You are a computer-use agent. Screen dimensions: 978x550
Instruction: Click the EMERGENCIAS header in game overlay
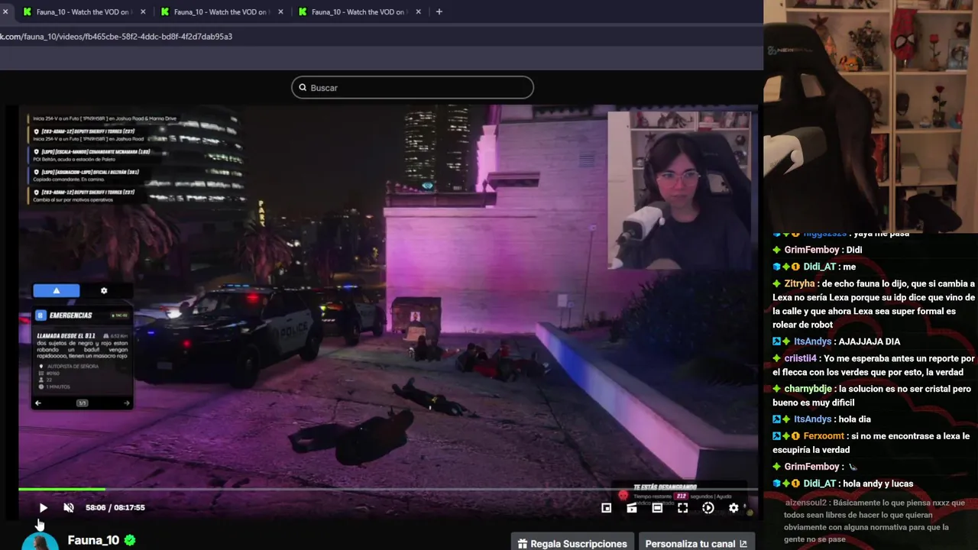70,315
